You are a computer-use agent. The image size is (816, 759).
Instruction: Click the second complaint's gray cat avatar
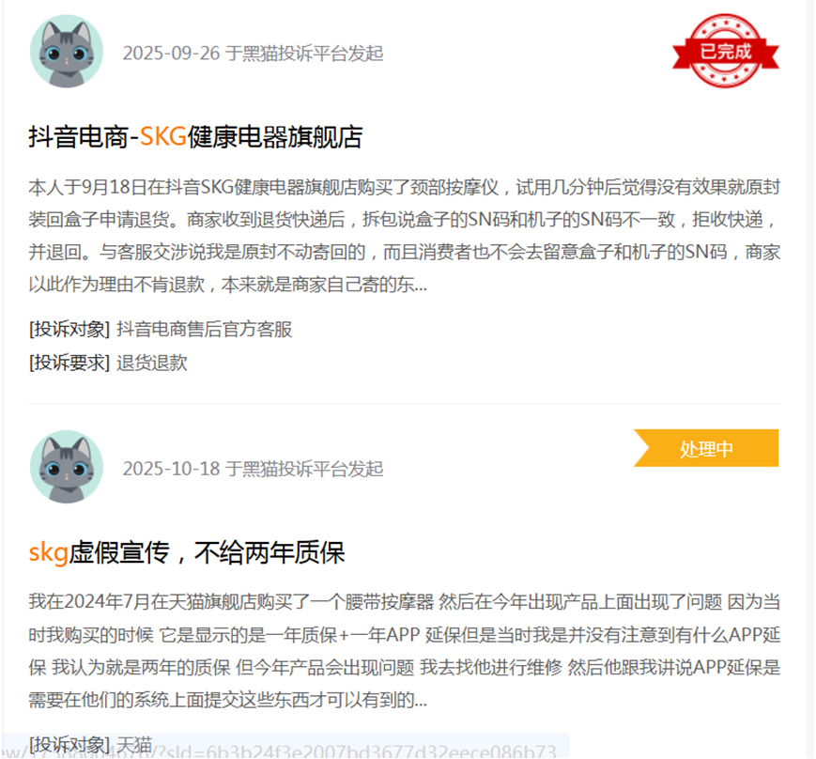pos(67,467)
